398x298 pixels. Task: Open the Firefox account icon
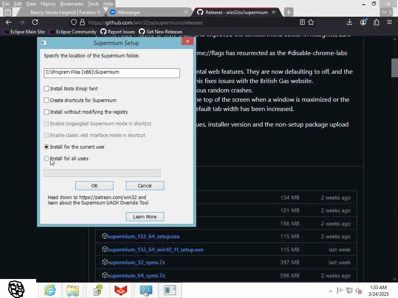[x=363, y=22]
